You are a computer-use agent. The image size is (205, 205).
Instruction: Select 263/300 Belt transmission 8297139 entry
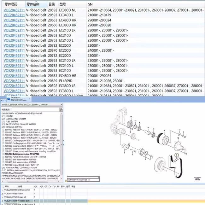[20, 160]
